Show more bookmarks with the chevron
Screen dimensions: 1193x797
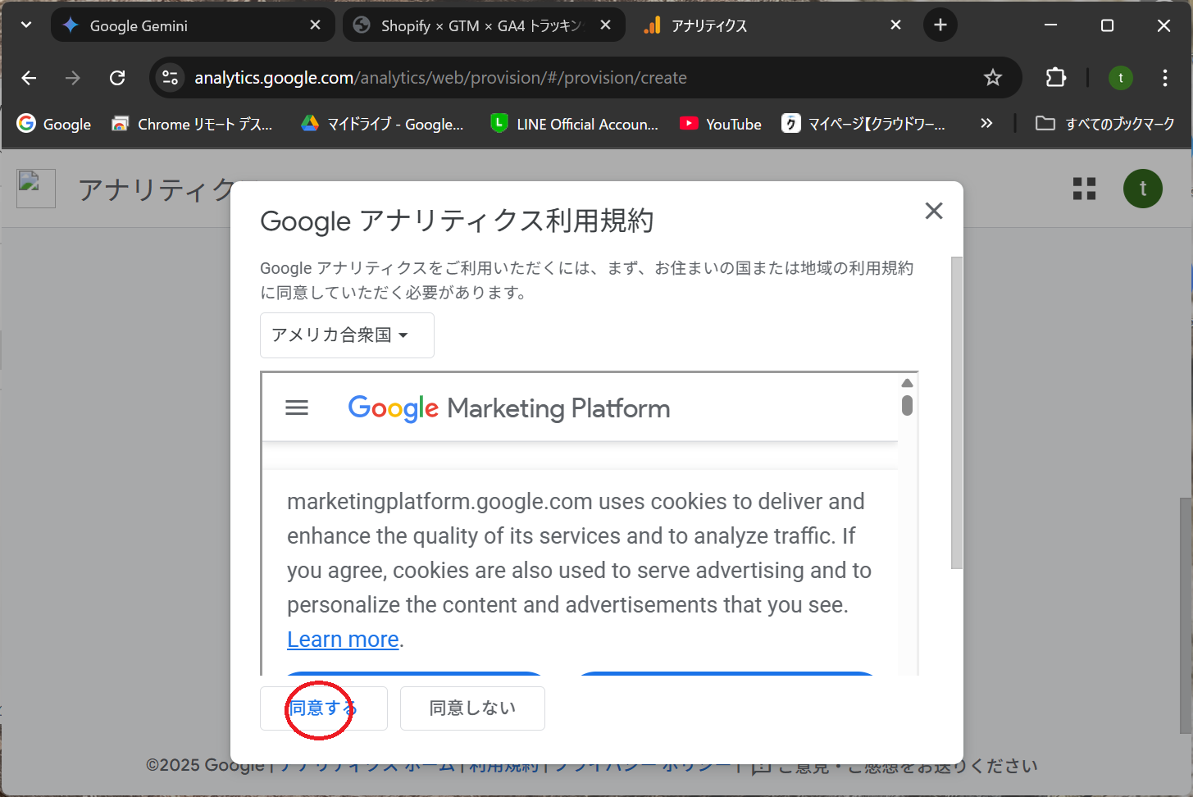pos(986,124)
